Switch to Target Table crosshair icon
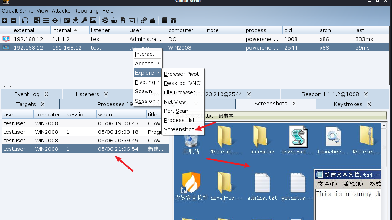The image size is (392, 220). [55, 20]
